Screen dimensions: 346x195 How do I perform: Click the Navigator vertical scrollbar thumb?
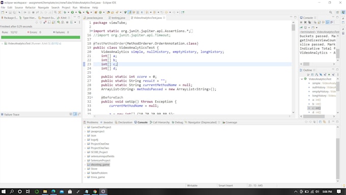[338, 159]
